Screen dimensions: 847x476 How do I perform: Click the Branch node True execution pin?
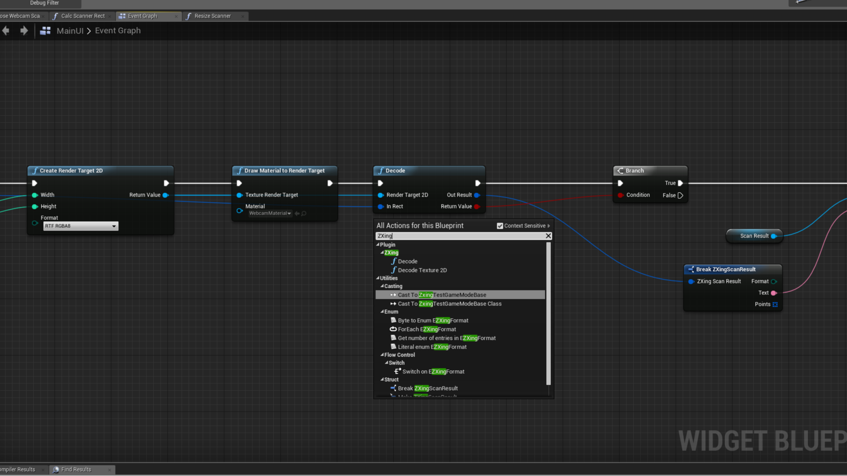(680, 183)
